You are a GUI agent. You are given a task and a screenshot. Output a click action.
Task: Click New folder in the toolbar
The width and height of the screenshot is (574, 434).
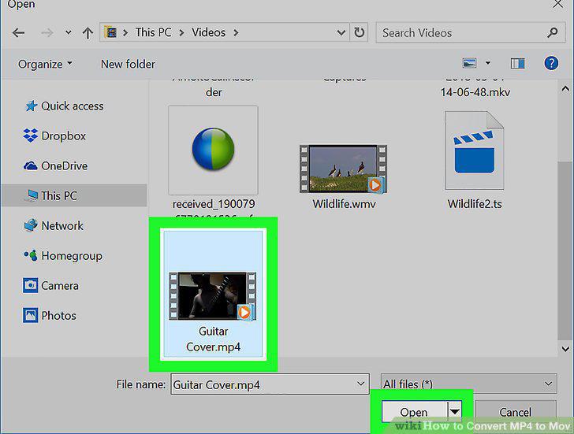click(x=128, y=64)
